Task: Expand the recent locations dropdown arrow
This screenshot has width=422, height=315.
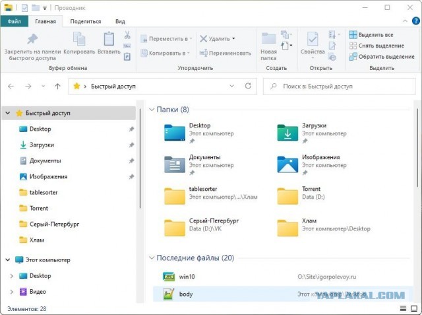Action: (43, 87)
